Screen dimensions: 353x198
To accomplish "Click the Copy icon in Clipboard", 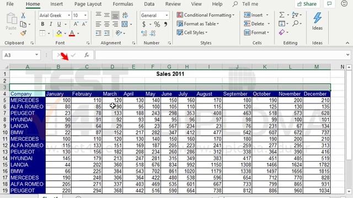I will click(x=23, y=24).
